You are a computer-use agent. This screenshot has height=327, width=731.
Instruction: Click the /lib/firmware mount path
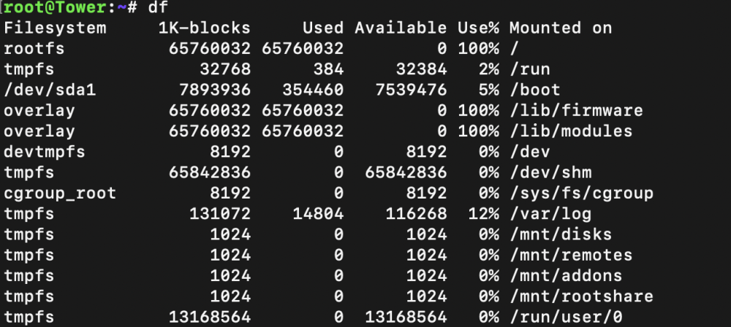[x=576, y=111]
